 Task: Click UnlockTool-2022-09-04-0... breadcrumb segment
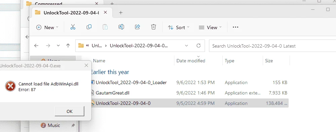point(139,46)
